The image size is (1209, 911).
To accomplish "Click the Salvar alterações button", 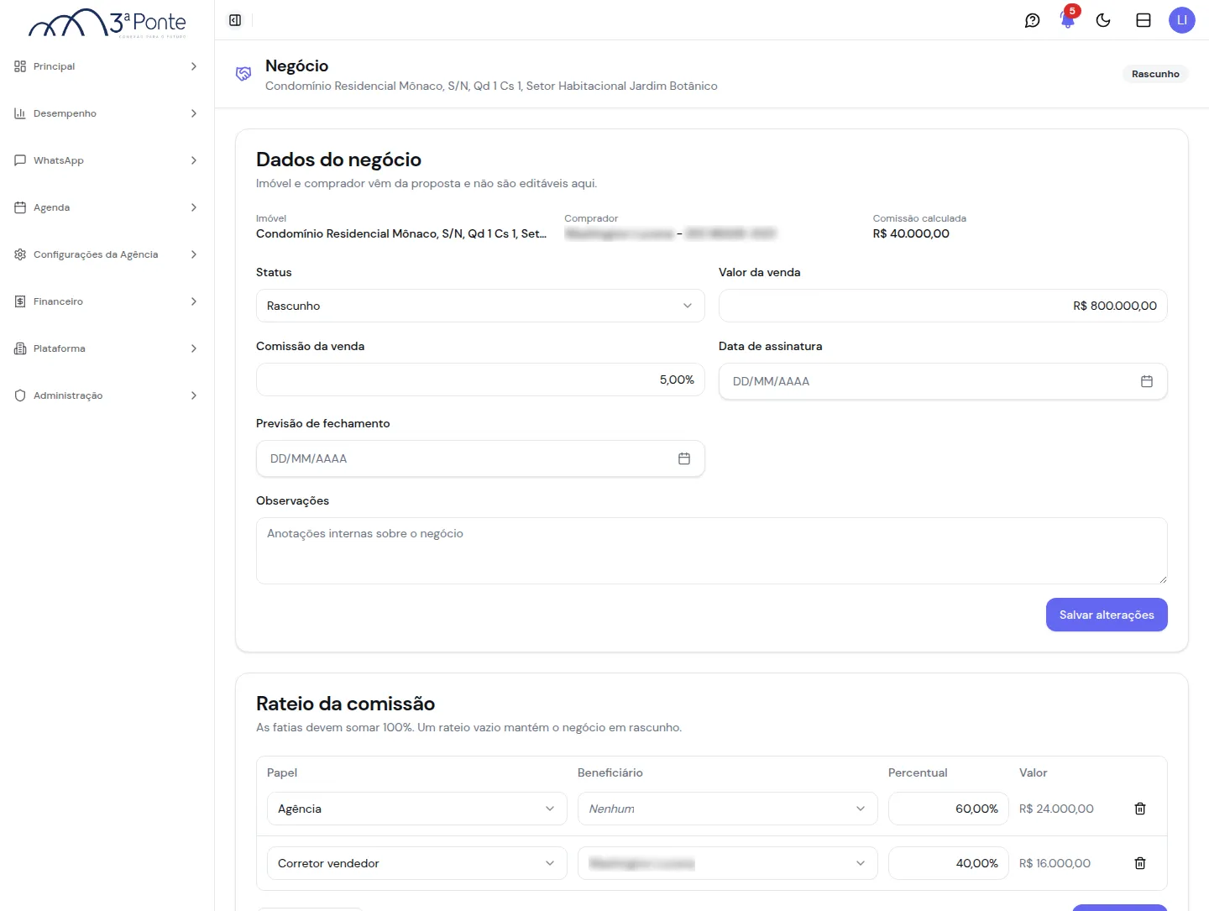I will (x=1107, y=615).
